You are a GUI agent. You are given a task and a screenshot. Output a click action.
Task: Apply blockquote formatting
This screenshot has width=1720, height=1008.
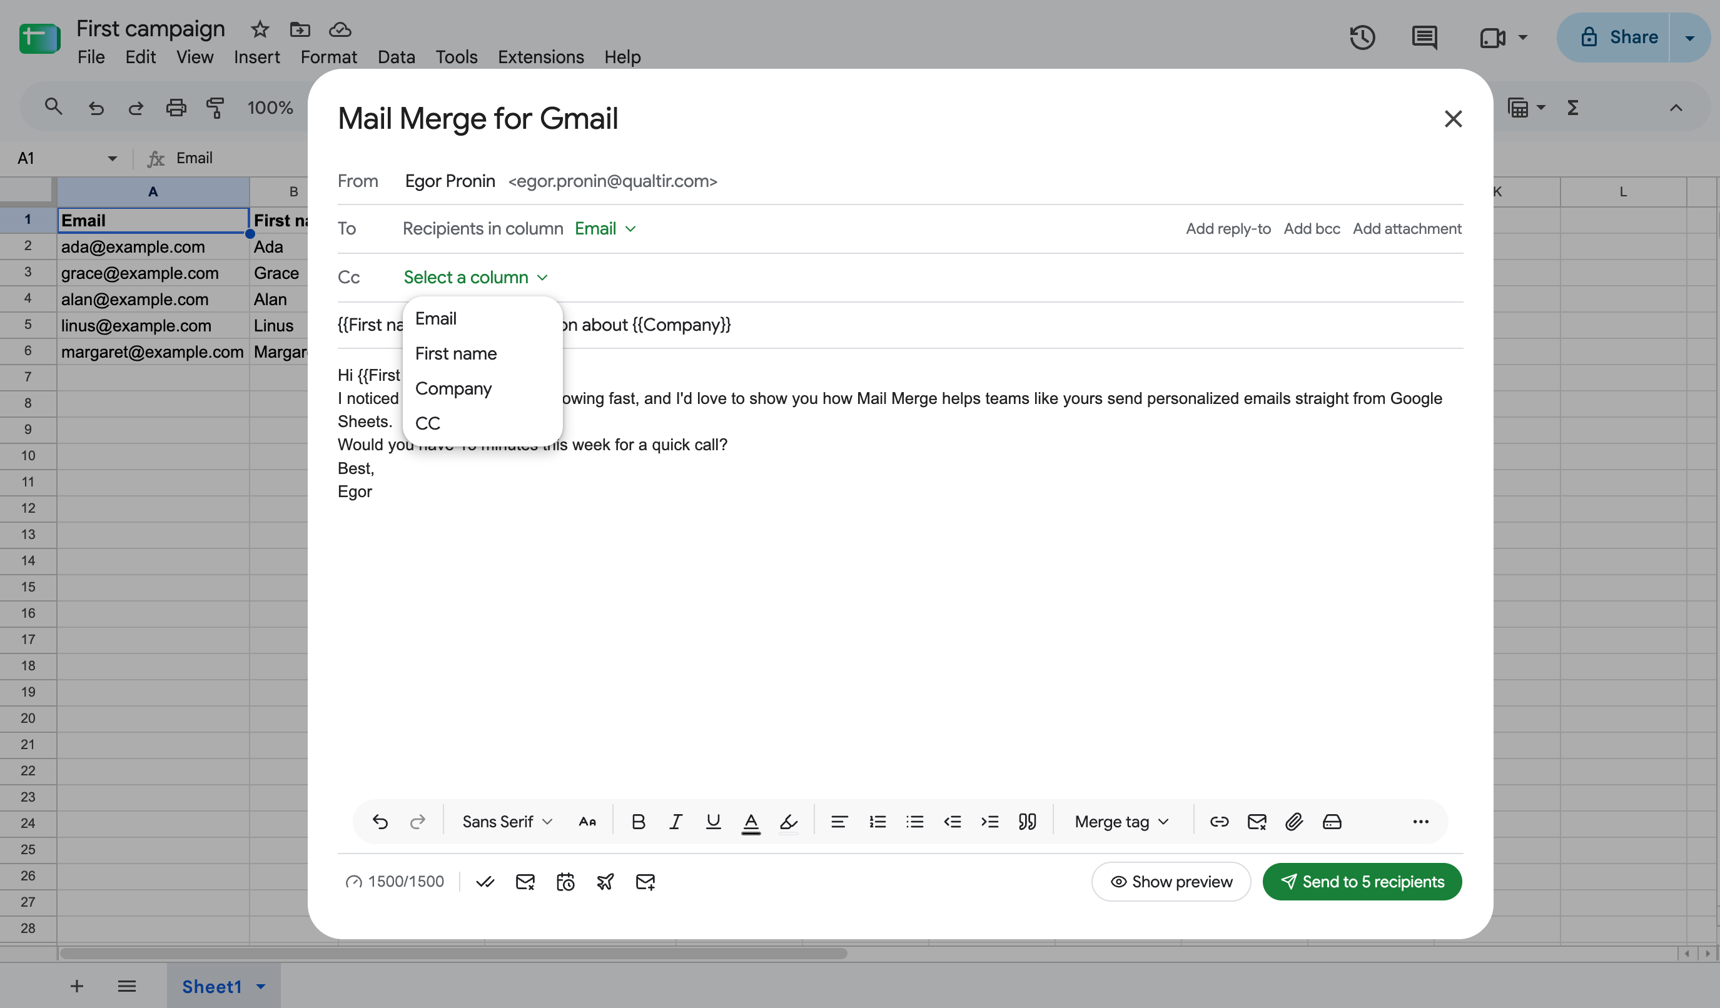coord(1027,822)
